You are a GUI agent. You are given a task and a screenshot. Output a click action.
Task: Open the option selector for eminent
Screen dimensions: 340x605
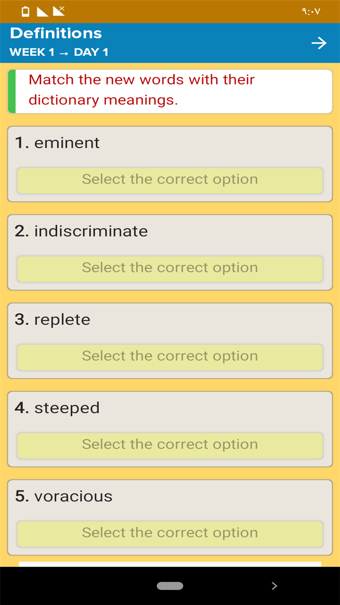coord(170,180)
